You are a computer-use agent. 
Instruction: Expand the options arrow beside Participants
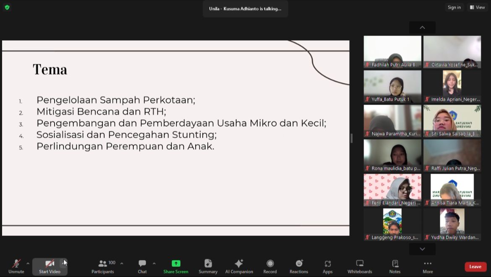point(122,263)
